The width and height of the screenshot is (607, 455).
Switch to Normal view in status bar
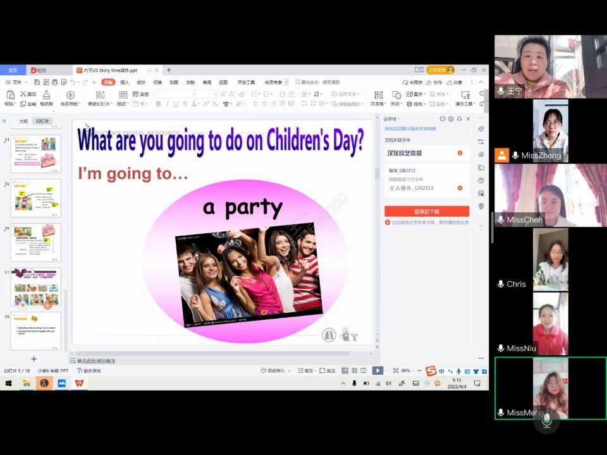pyautogui.click(x=345, y=370)
